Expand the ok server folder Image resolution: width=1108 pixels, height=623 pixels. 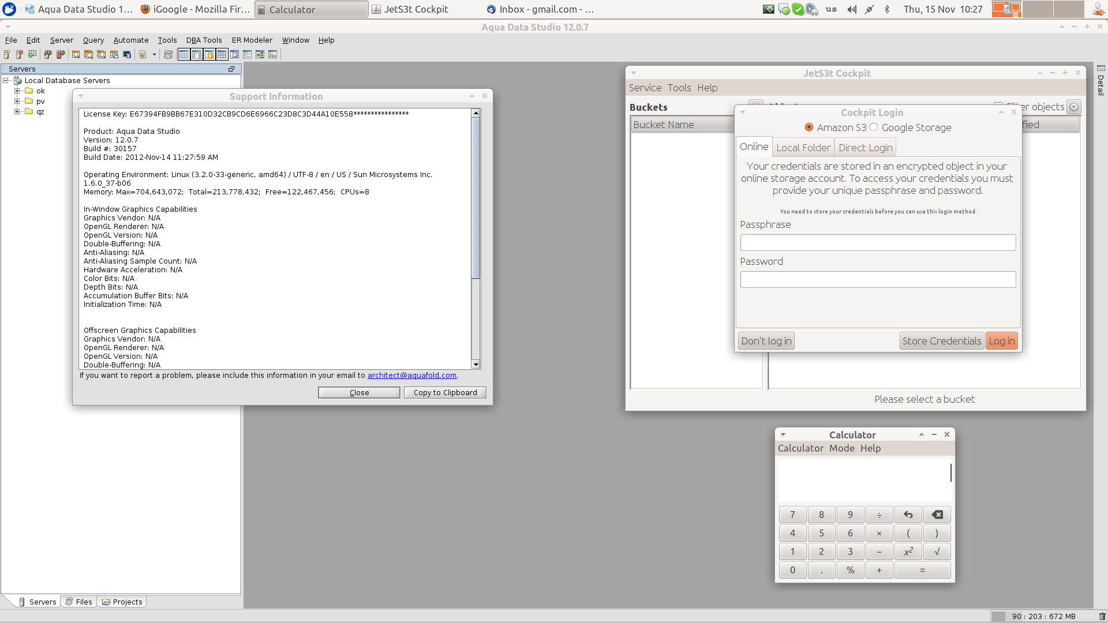17,91
